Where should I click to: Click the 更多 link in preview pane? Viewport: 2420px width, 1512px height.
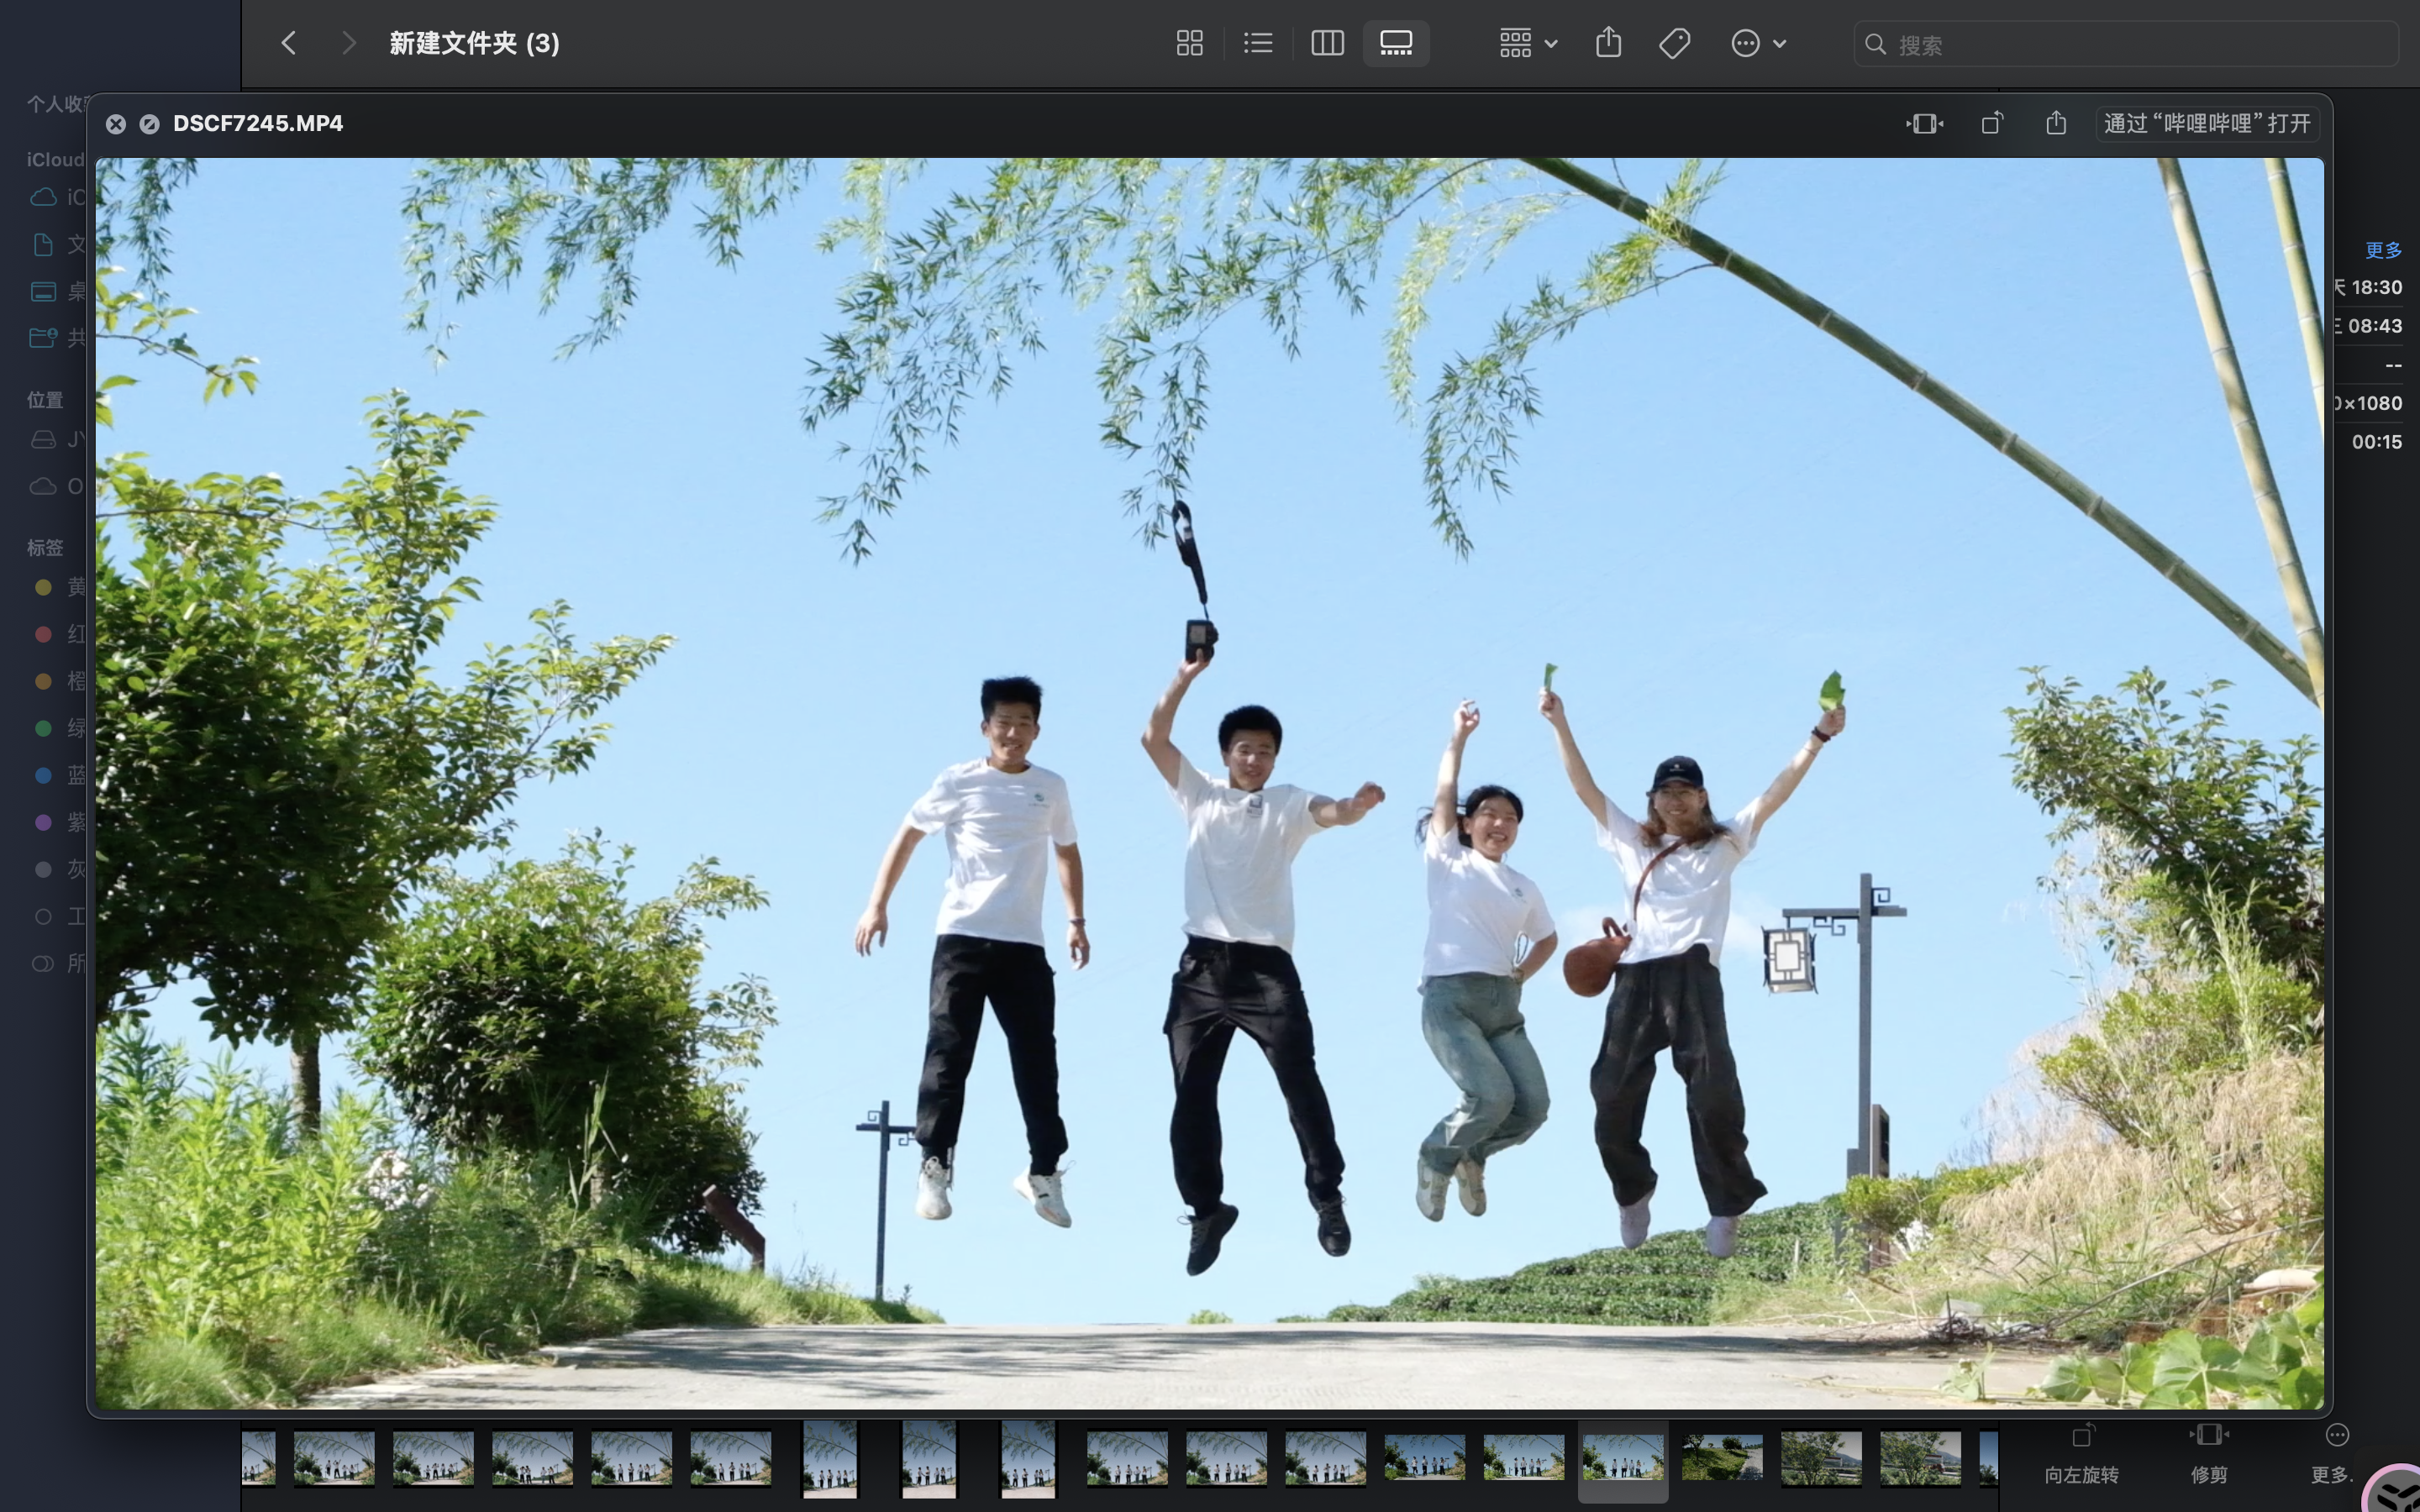point(2383,250)
